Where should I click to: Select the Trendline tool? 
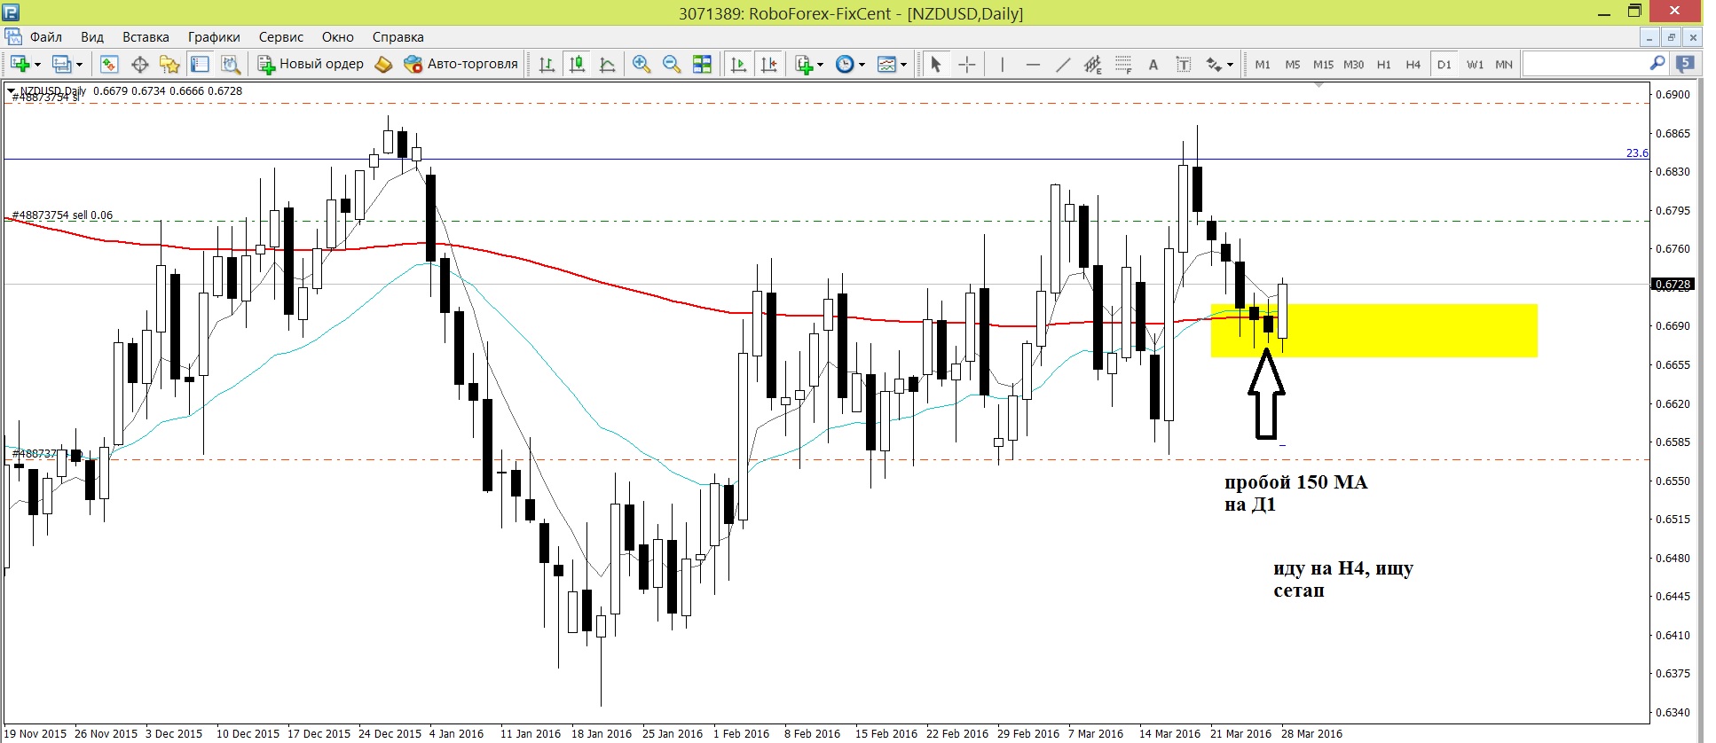(x=1063, y=64)
